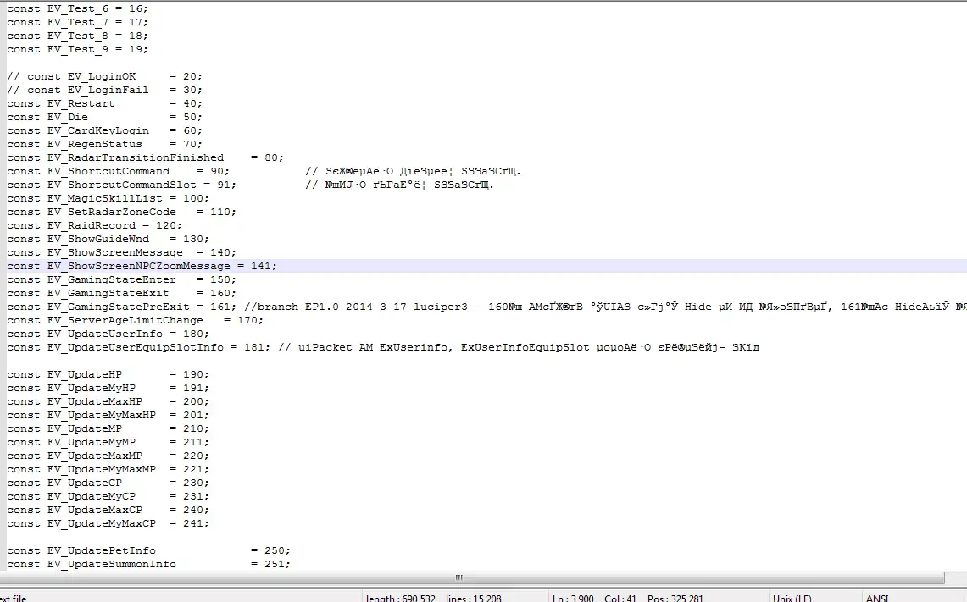The image size is (967, 602).
Task: Click the EV_UpdateHP = 190 line
Action: 108,374
